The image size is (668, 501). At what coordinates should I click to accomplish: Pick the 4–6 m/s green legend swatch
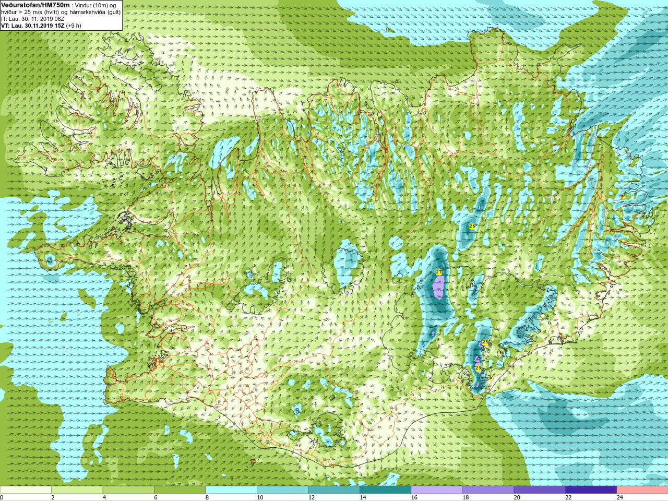pyautogui.click(x=128, y=490)
